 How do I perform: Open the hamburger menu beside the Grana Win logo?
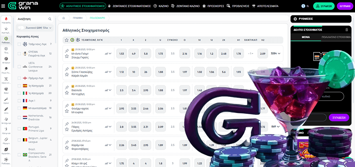[3, 6]
